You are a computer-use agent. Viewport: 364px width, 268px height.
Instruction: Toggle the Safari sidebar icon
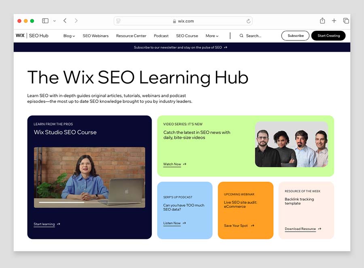pyautogui.click(x=45, y=21)
